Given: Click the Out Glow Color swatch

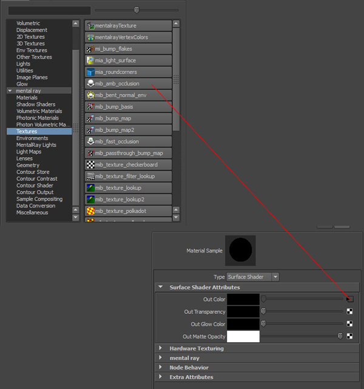Looking at the screenshot, I should (x=243, y=323).
